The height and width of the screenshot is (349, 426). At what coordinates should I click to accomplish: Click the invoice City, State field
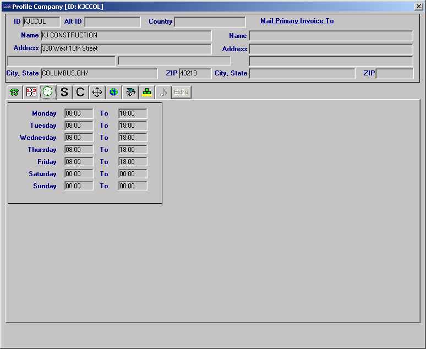[x=302, y=73]
